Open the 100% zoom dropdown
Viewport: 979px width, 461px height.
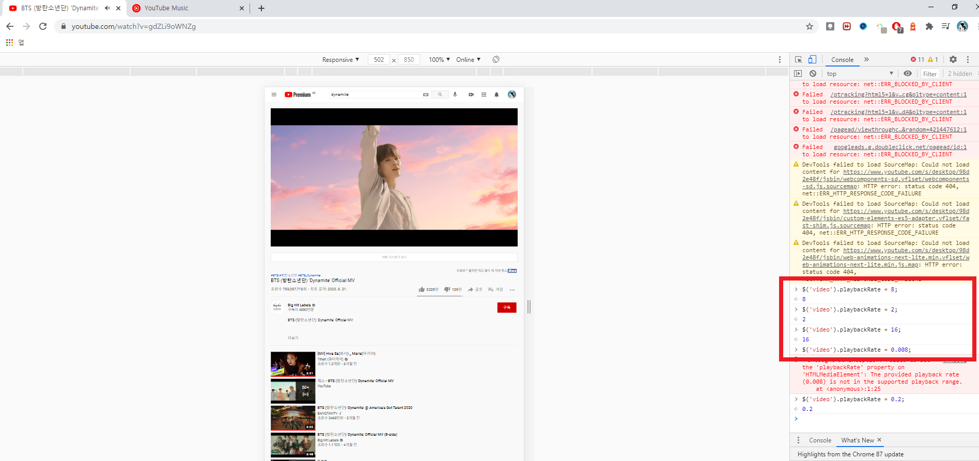[439, 60]
